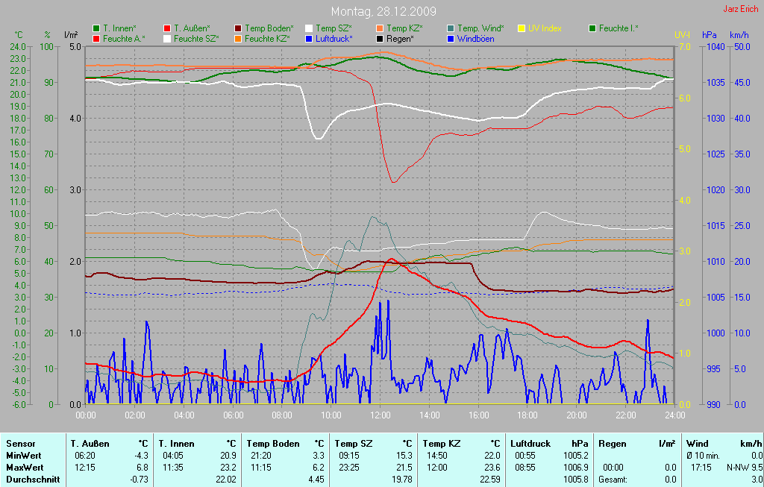The height and width of the screenshot is (487, 764).
Task: Click the 'Regen' table column header
Action: coord(612,444)
